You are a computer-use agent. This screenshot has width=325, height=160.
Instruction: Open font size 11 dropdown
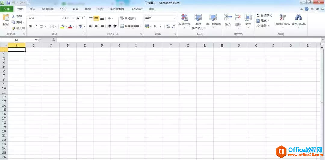(73, 18)
